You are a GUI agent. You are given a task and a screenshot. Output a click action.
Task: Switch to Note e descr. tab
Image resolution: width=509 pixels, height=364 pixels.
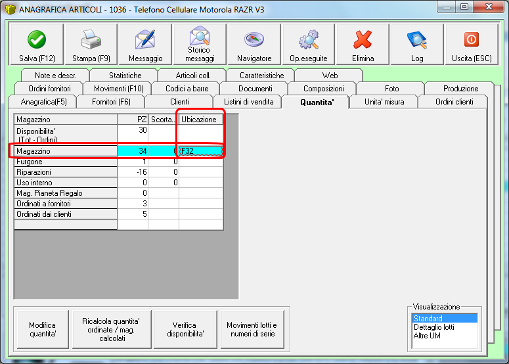[56, 76]
